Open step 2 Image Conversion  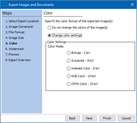tap(19, 27)
